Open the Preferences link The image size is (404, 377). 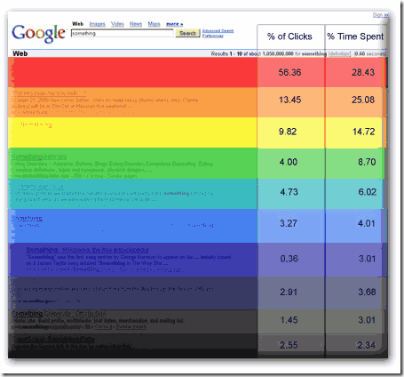pos(213,36)
